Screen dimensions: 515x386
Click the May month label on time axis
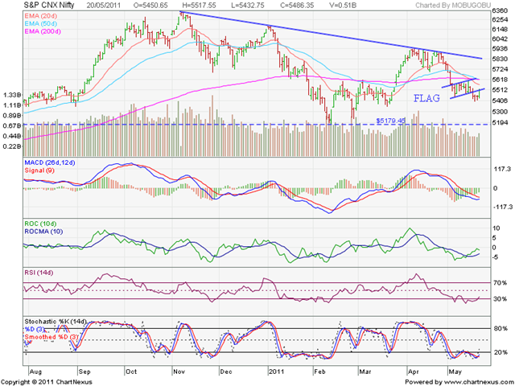click(x=455, y=372)
